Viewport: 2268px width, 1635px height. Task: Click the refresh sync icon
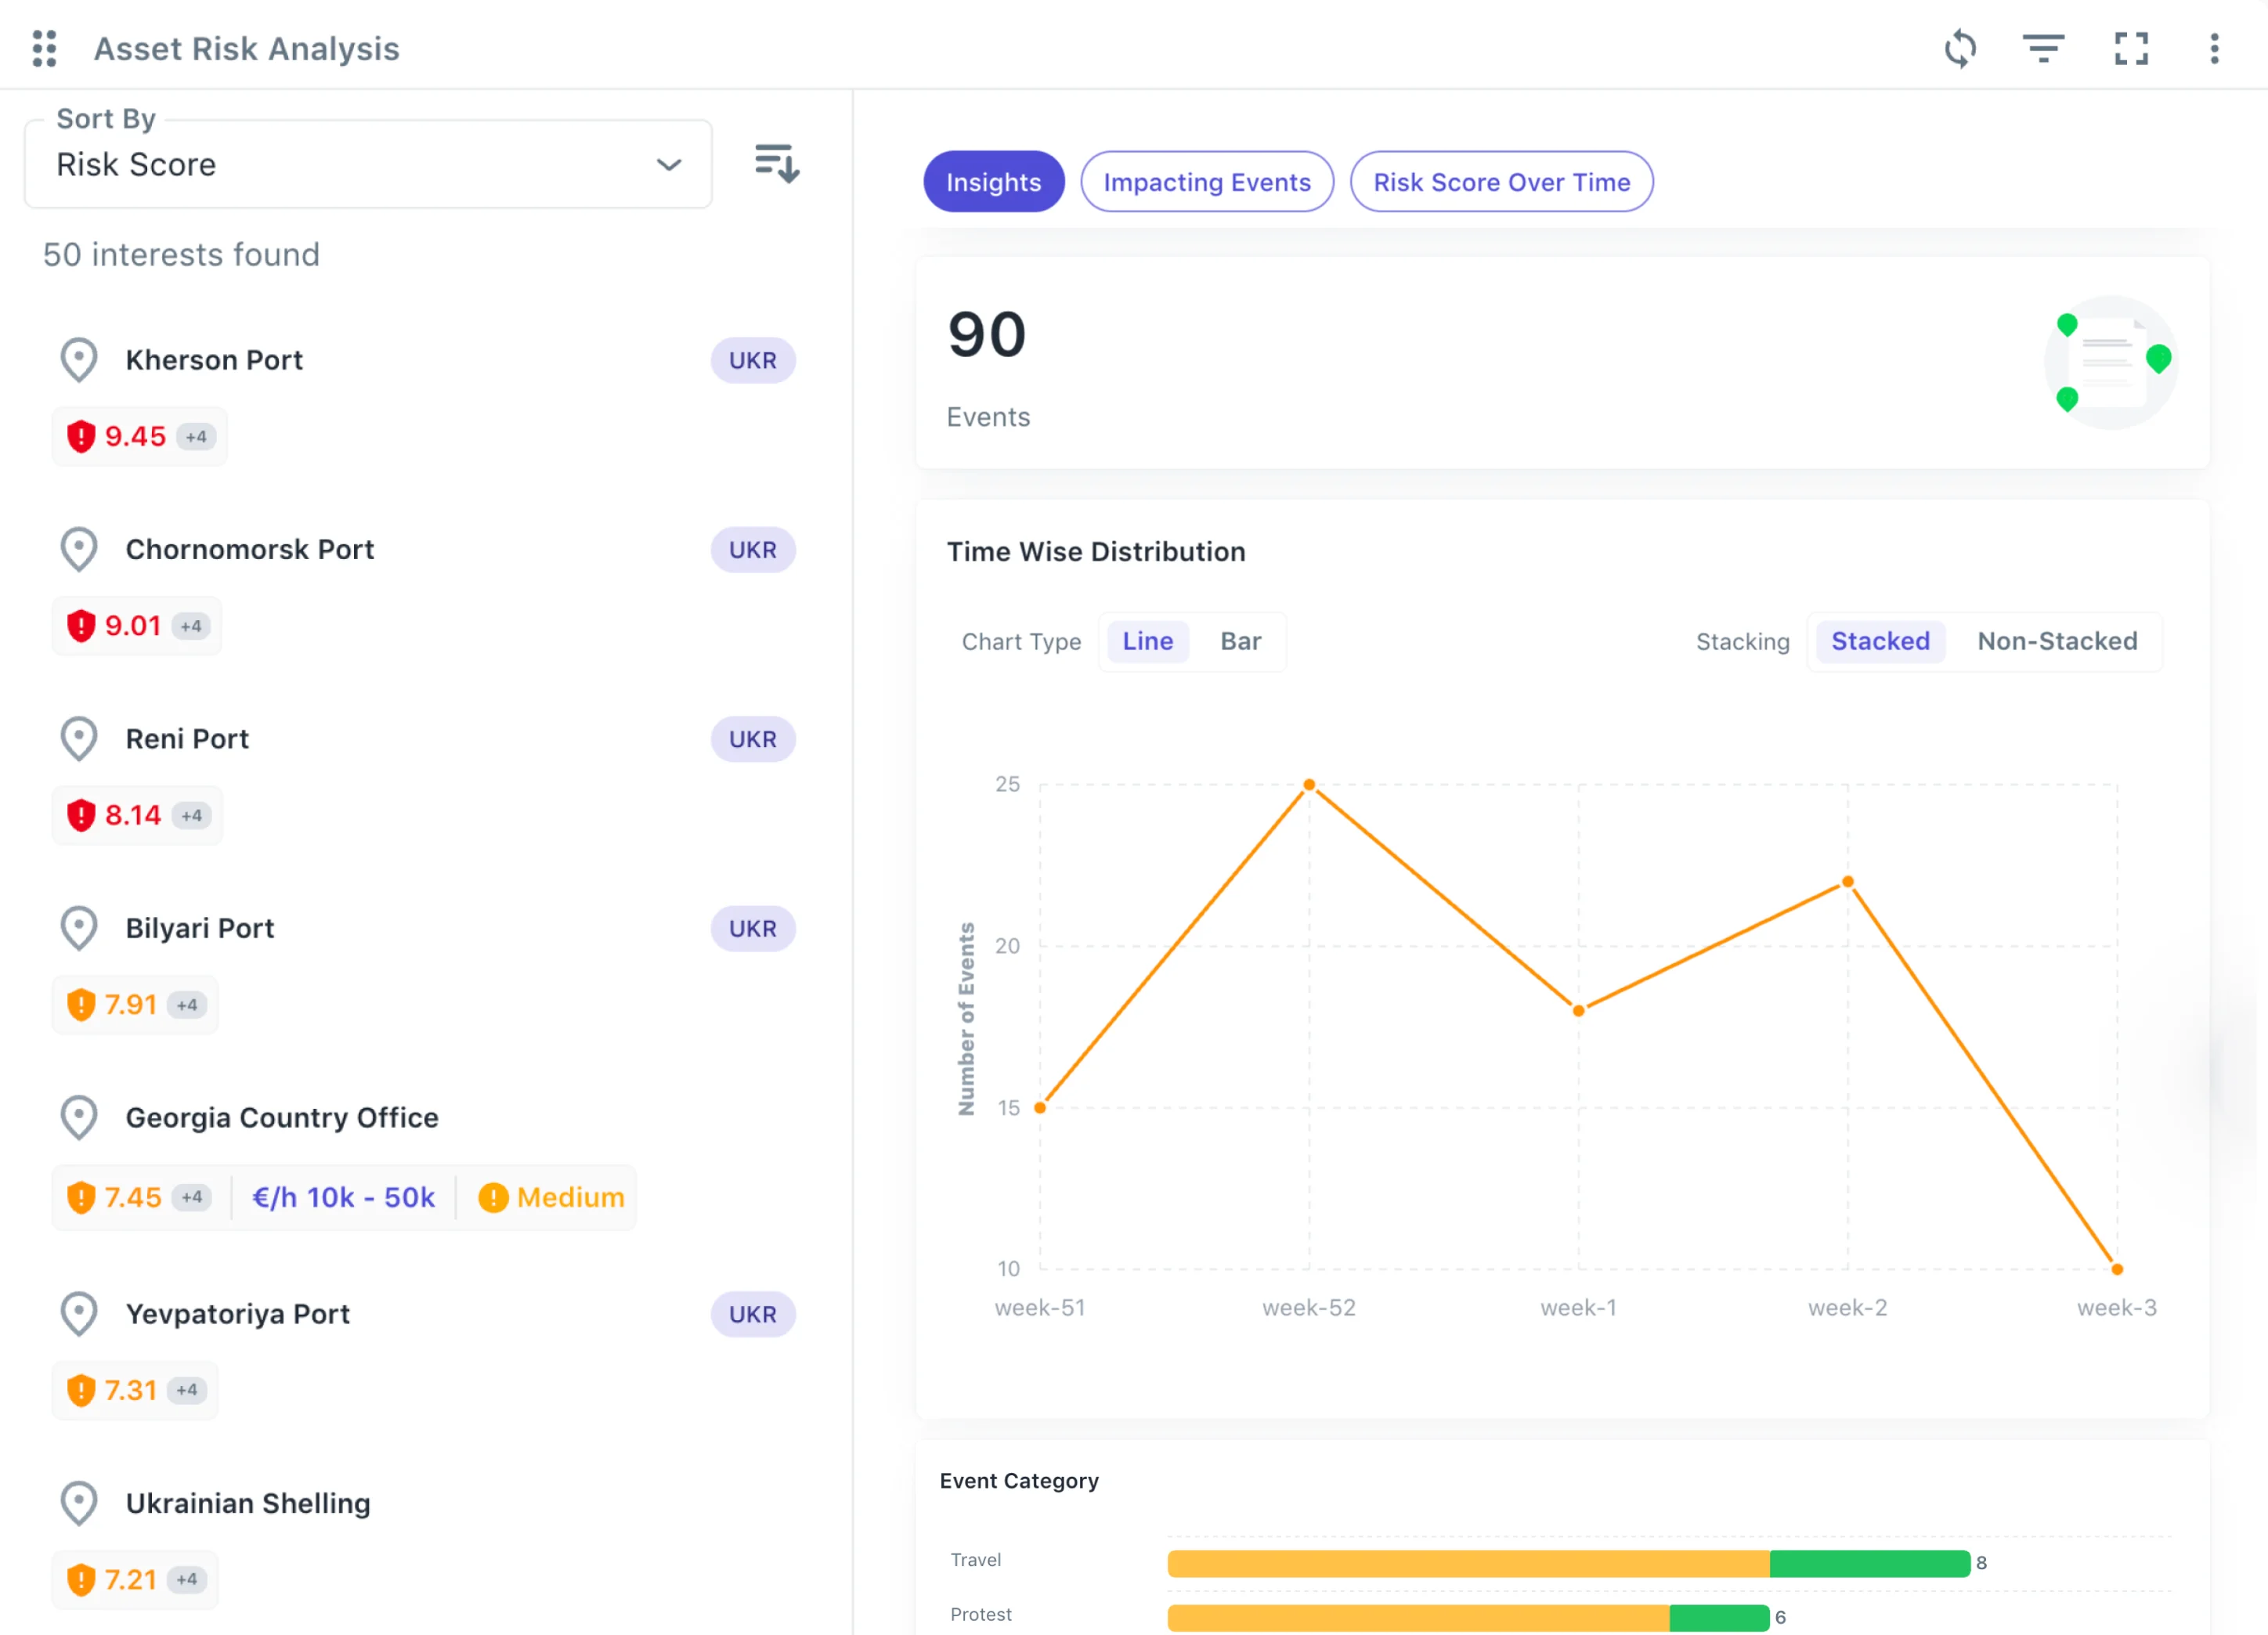pos(1960,48)
